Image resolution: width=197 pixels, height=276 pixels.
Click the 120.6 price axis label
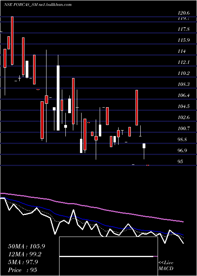pos(184,13)
